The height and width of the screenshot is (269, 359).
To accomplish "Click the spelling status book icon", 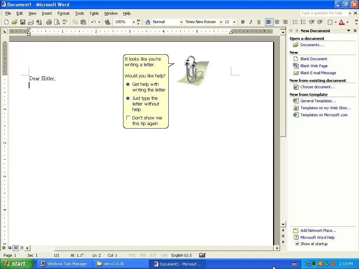I will (x=202, y=255).
